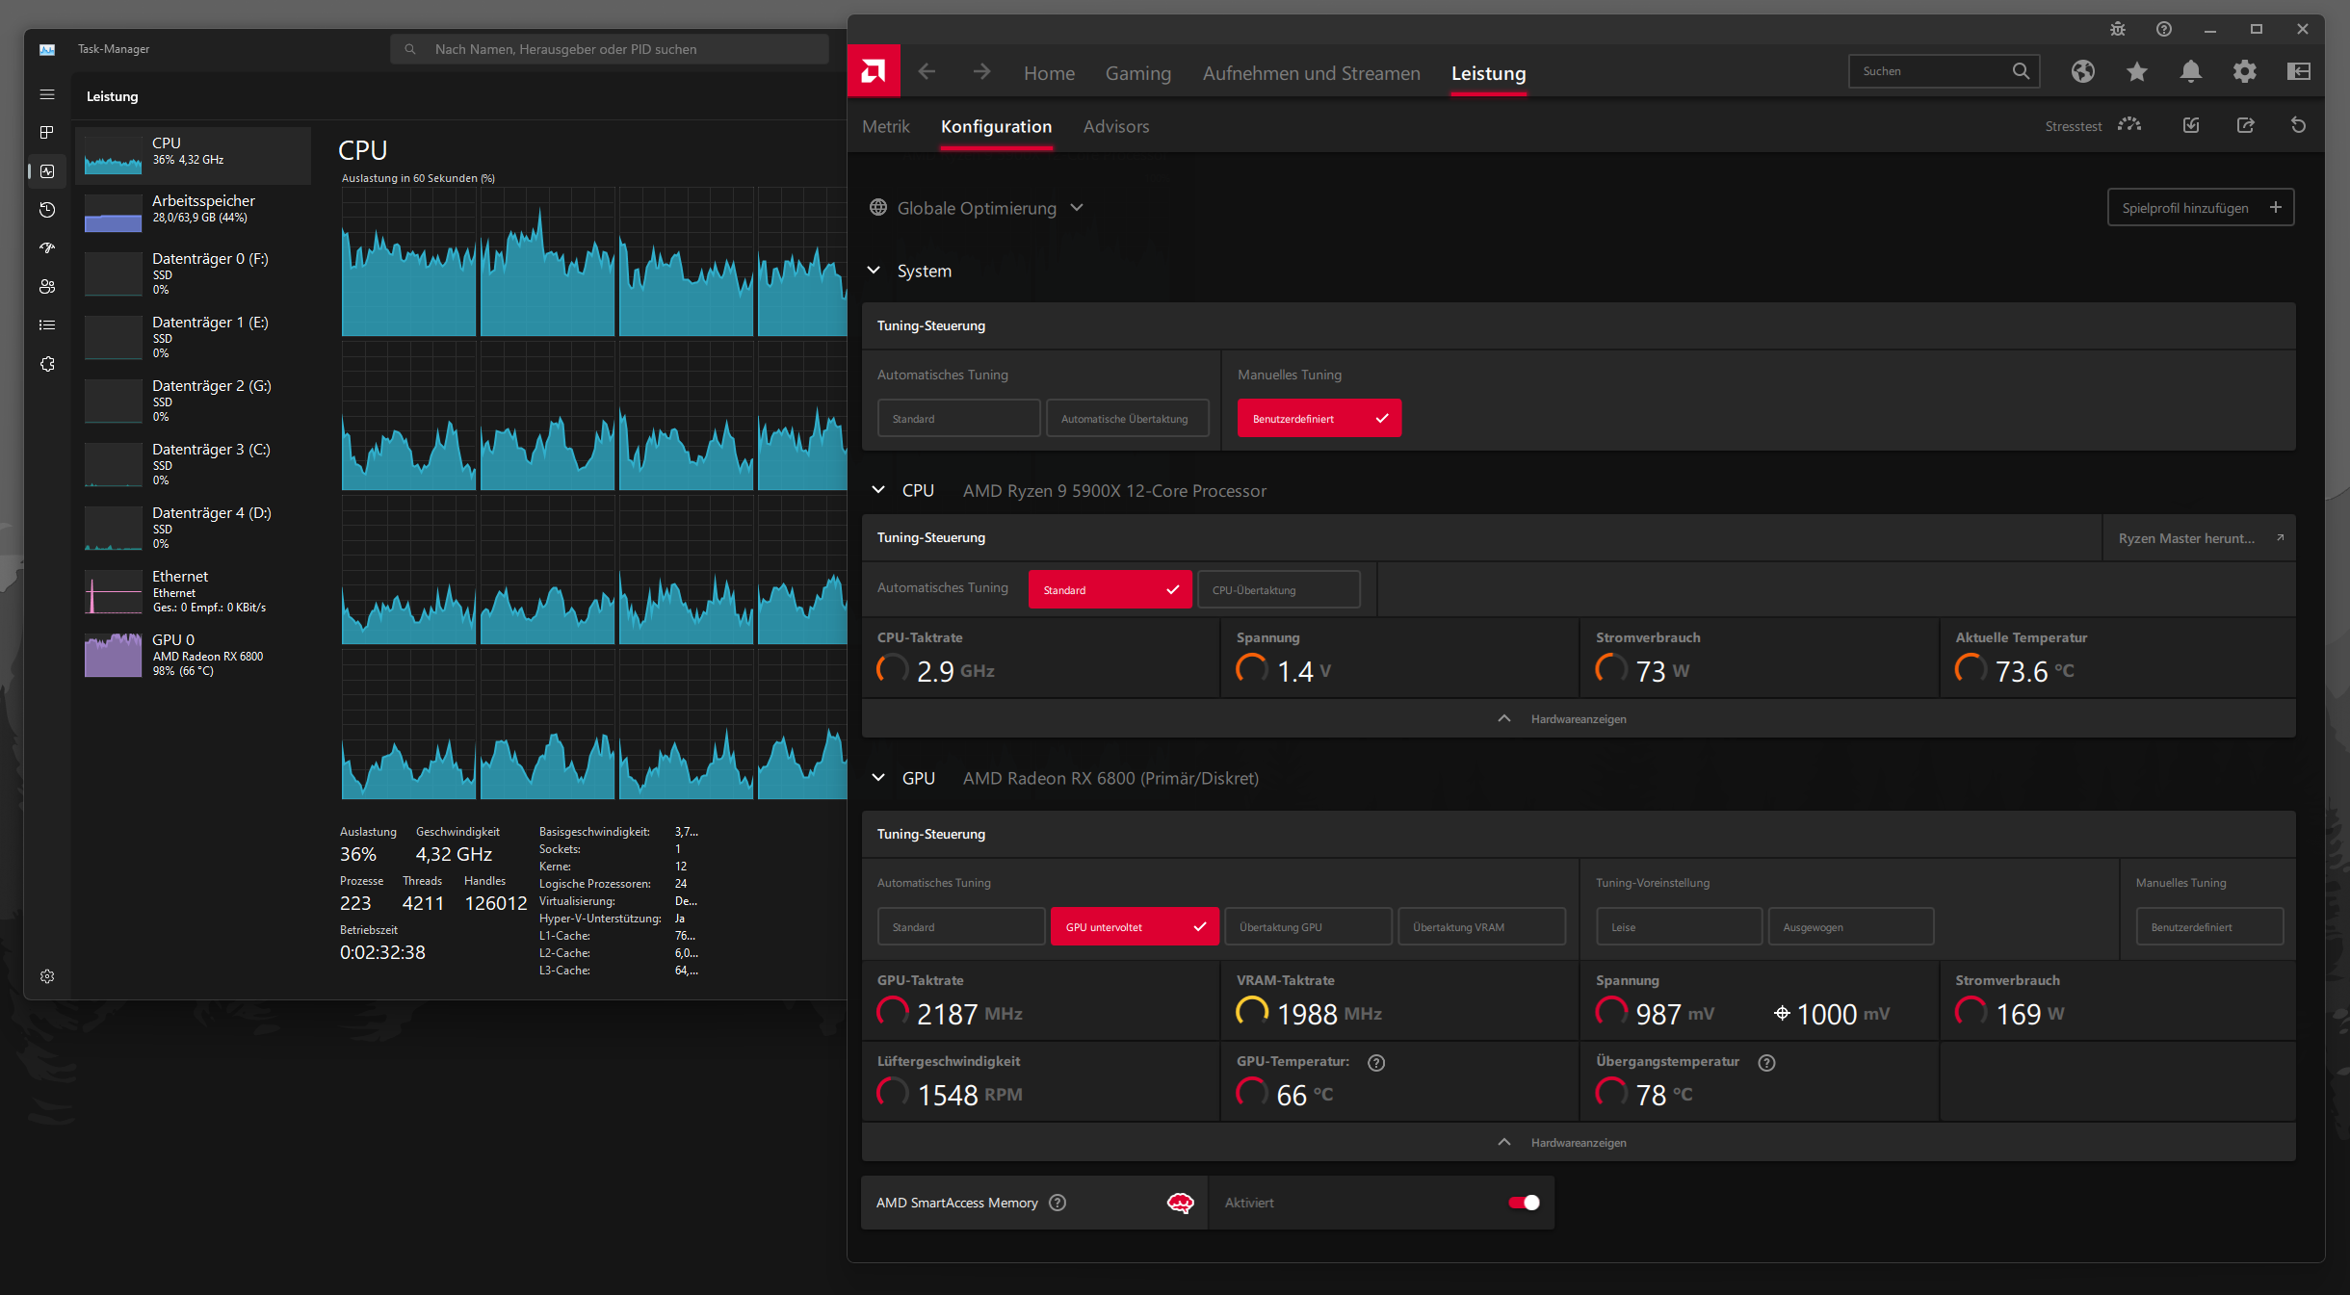The image size is (2350, 1295).
Task: Disable AMD SmartAccess Memory toggle
Action: [x=1524, y=1203]
